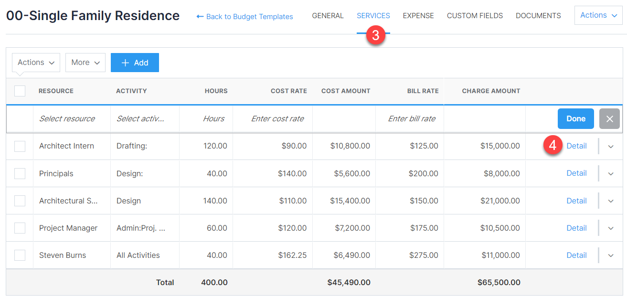
Task: Expand the Steven Burns row chevron menu
Action: tap(611, 255)
